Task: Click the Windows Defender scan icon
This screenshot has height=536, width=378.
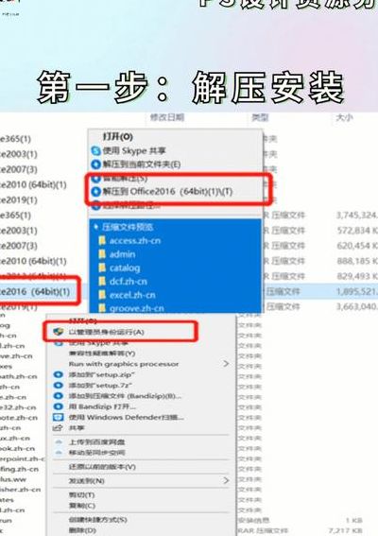Action: (58, 418)
